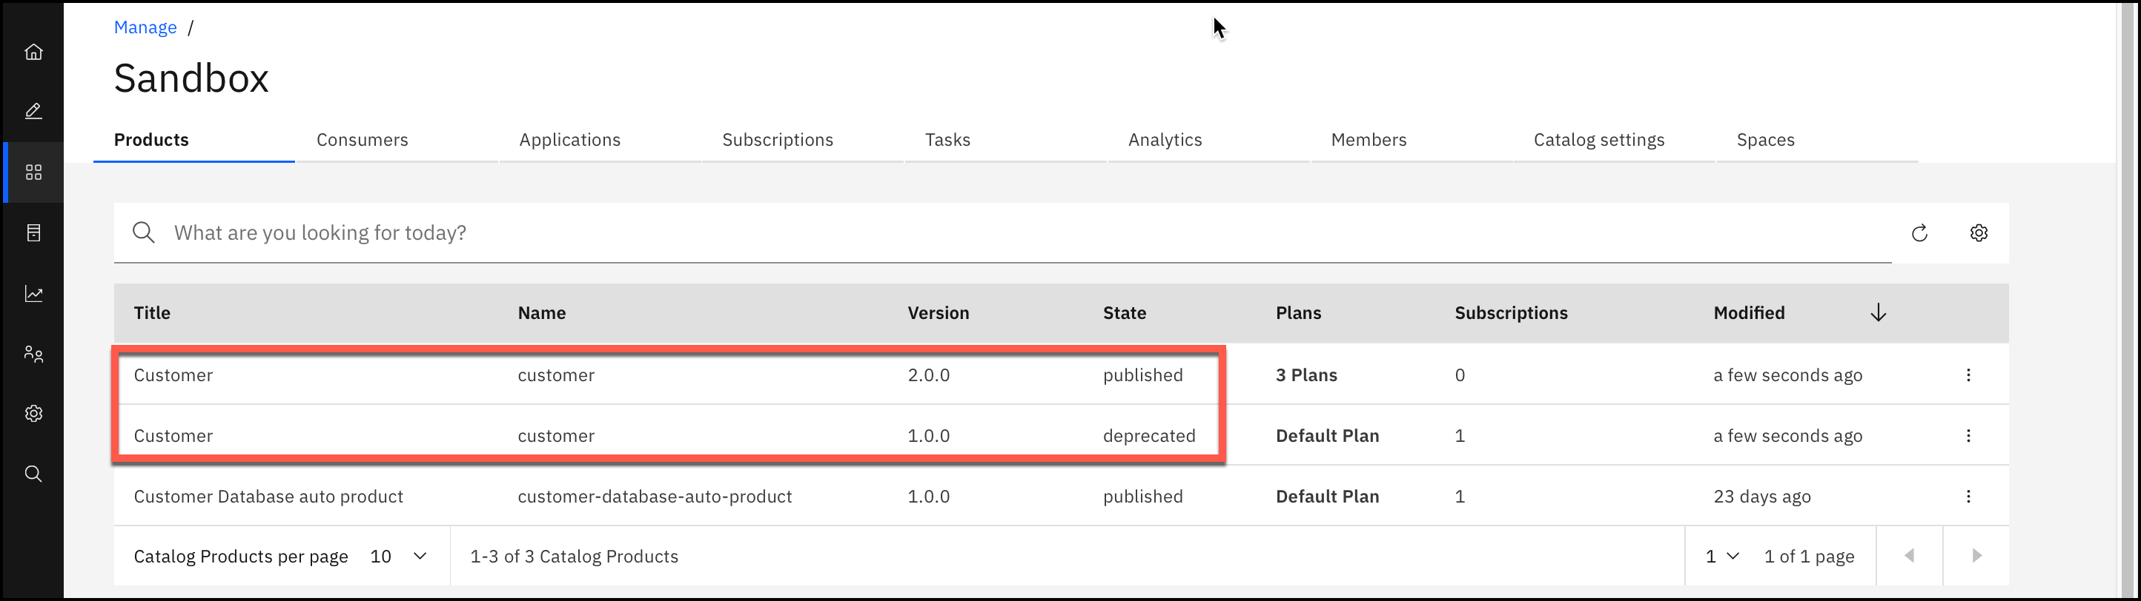Image resolution: width=2141 pixels, height=601 pixels.
Task: Open options menu for Customer 2.0.0 row
Action: click(x=1968, y=375)
